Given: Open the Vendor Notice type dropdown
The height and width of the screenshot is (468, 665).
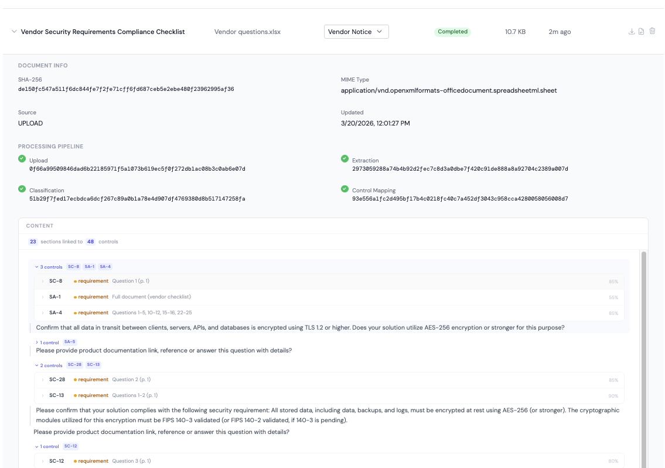Looking at the screenshot, I should pos(356,32).
